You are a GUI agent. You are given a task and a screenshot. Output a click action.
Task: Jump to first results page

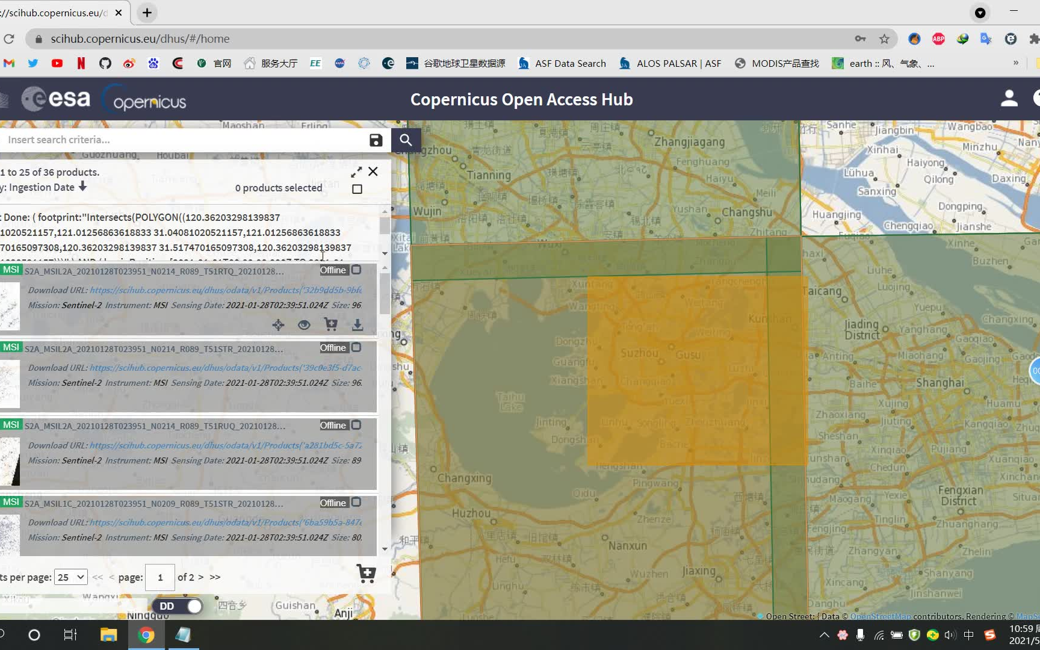(97, 577)
